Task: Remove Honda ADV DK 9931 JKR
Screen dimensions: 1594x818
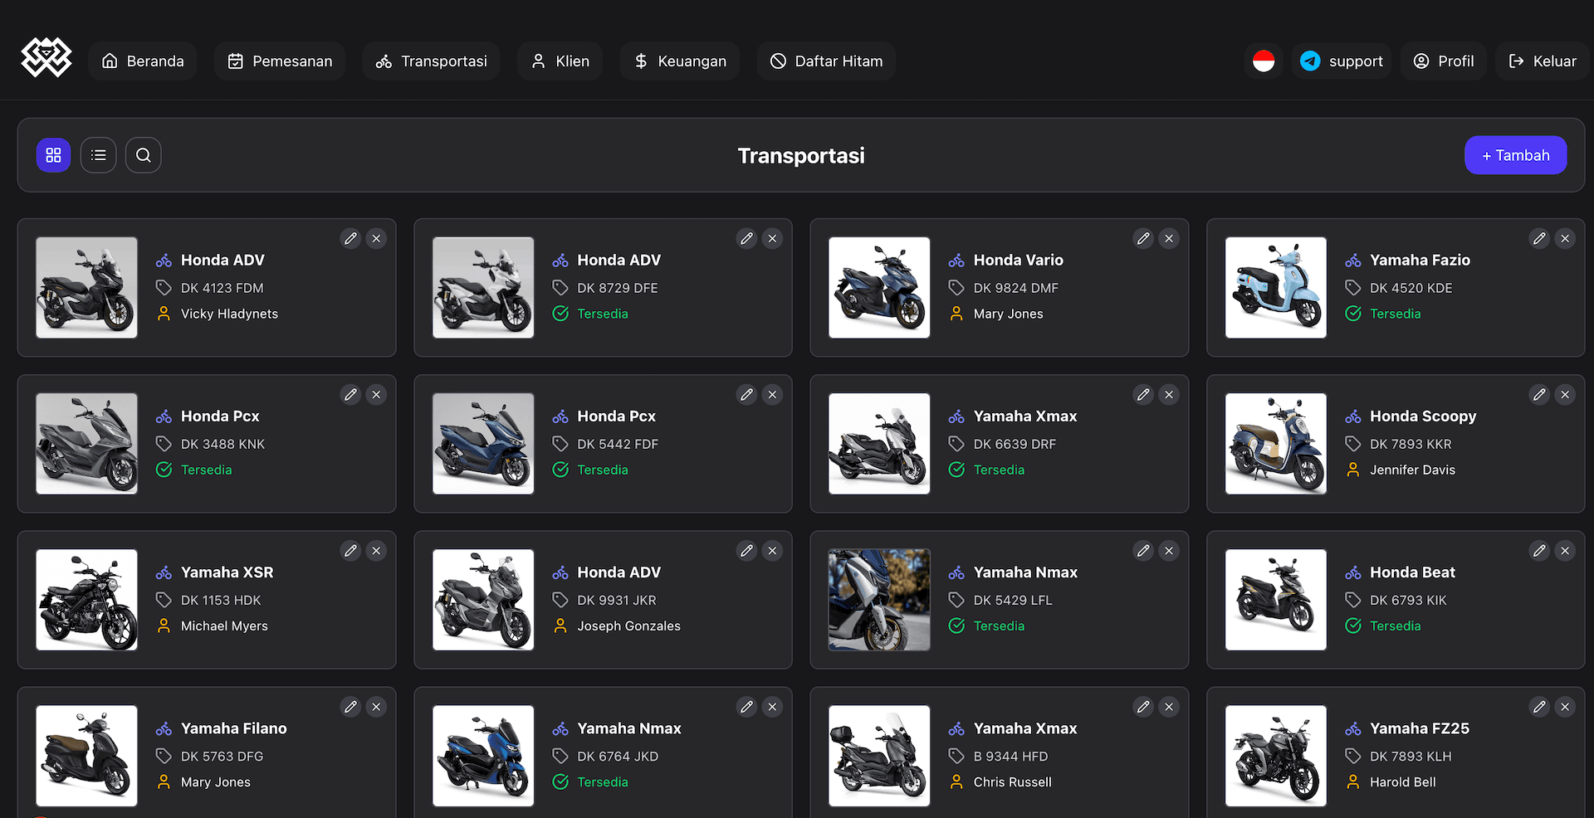Action: [x=773, y=551]
